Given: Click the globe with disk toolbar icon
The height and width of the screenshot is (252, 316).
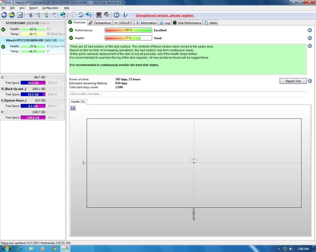Looking at the screenshot, I should [63, 15].
